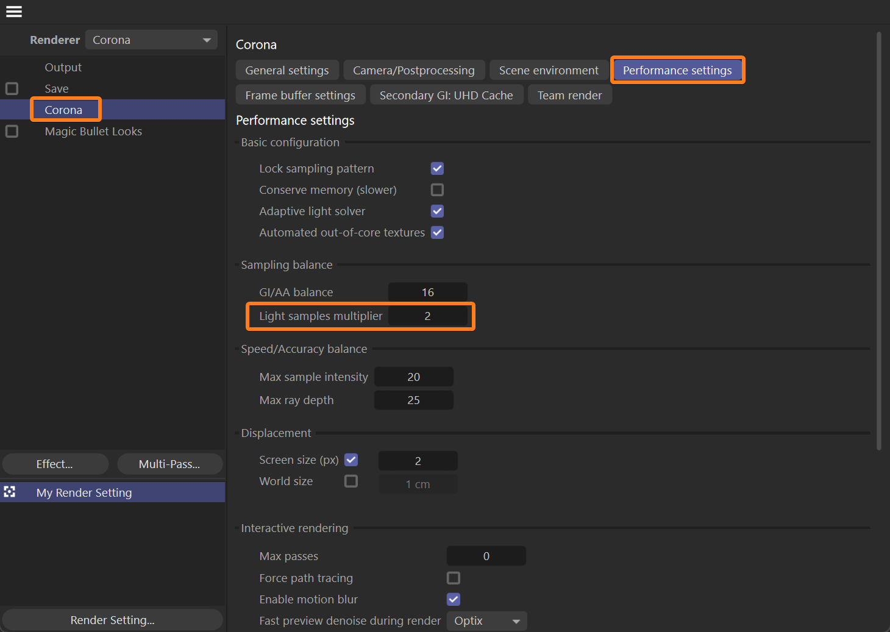Select My Render Setting preset row
This screenshot has height=632, width=890.
113,492
